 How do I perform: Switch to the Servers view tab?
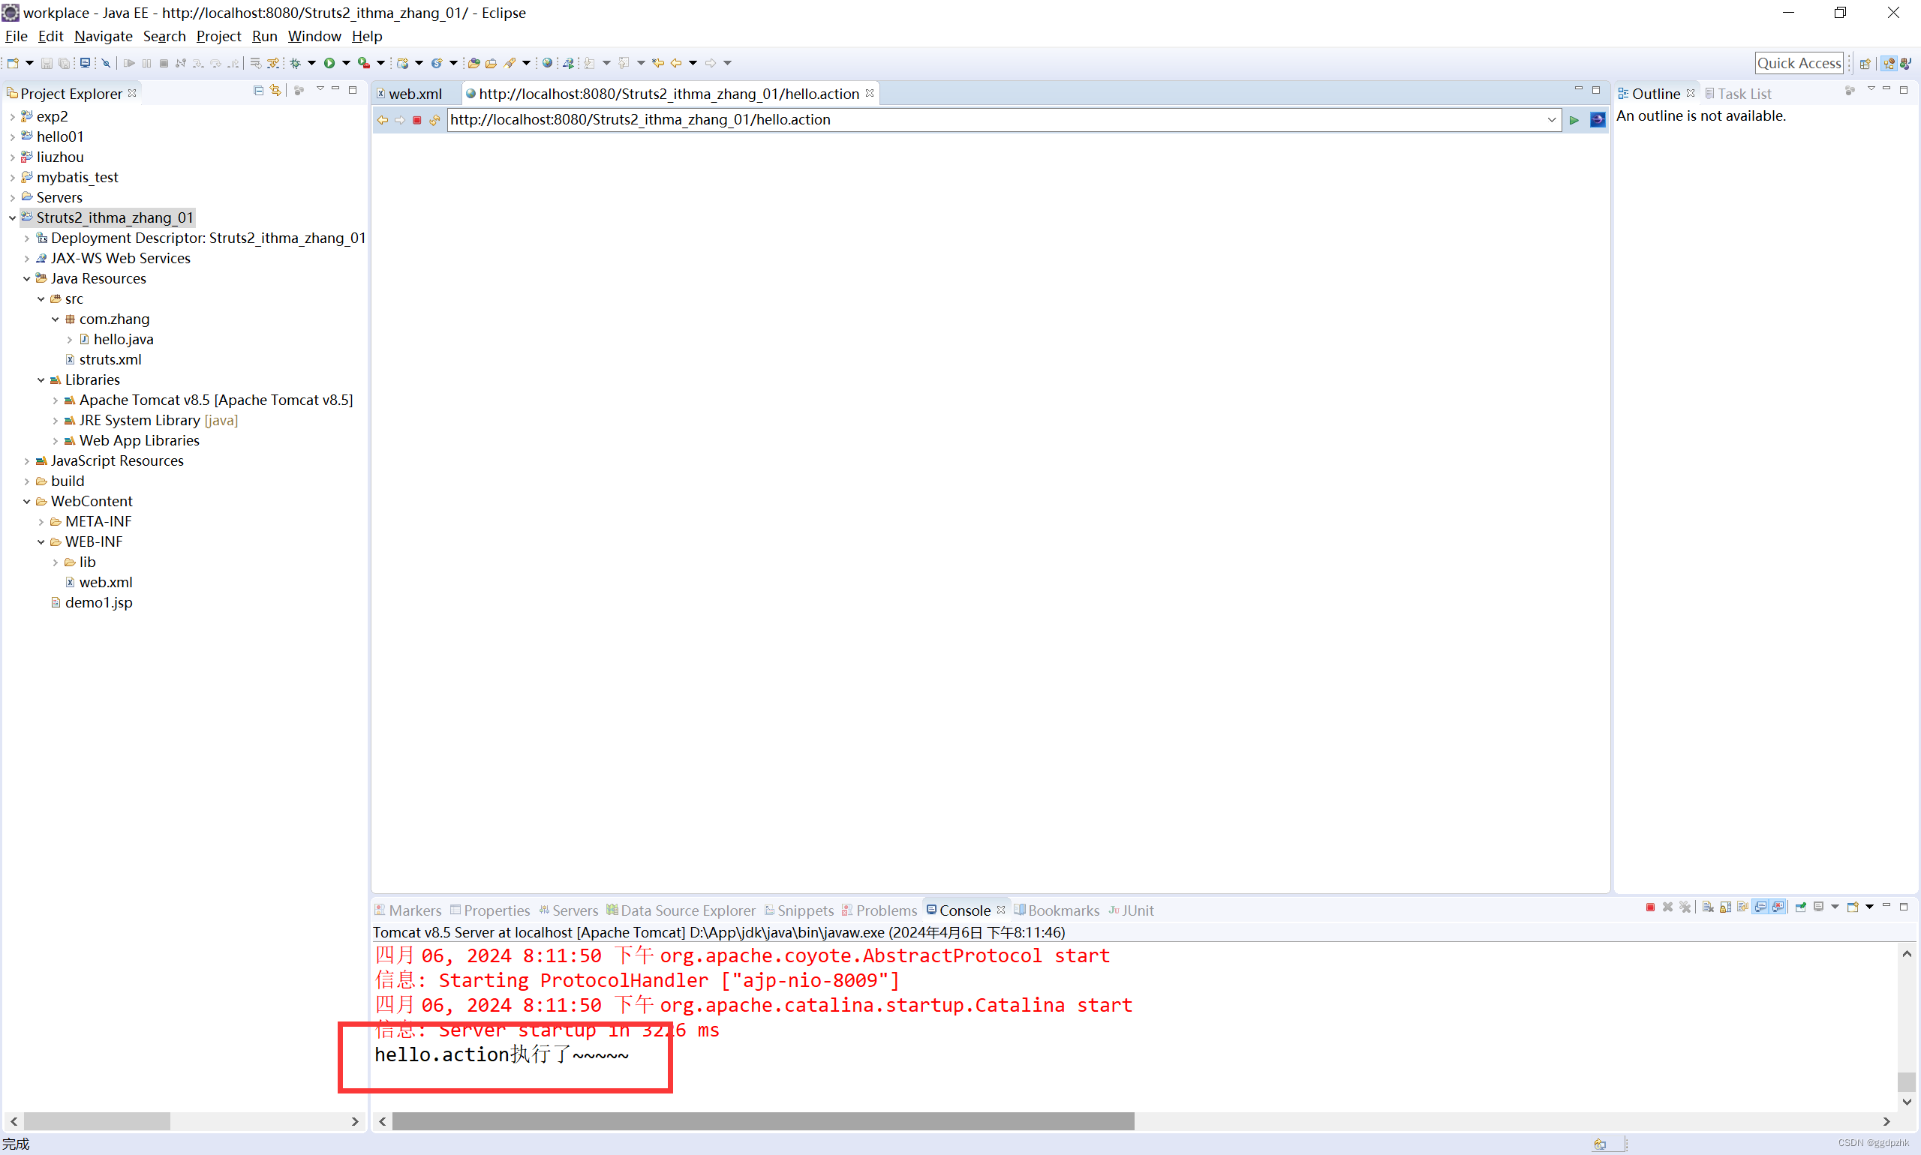569,910
